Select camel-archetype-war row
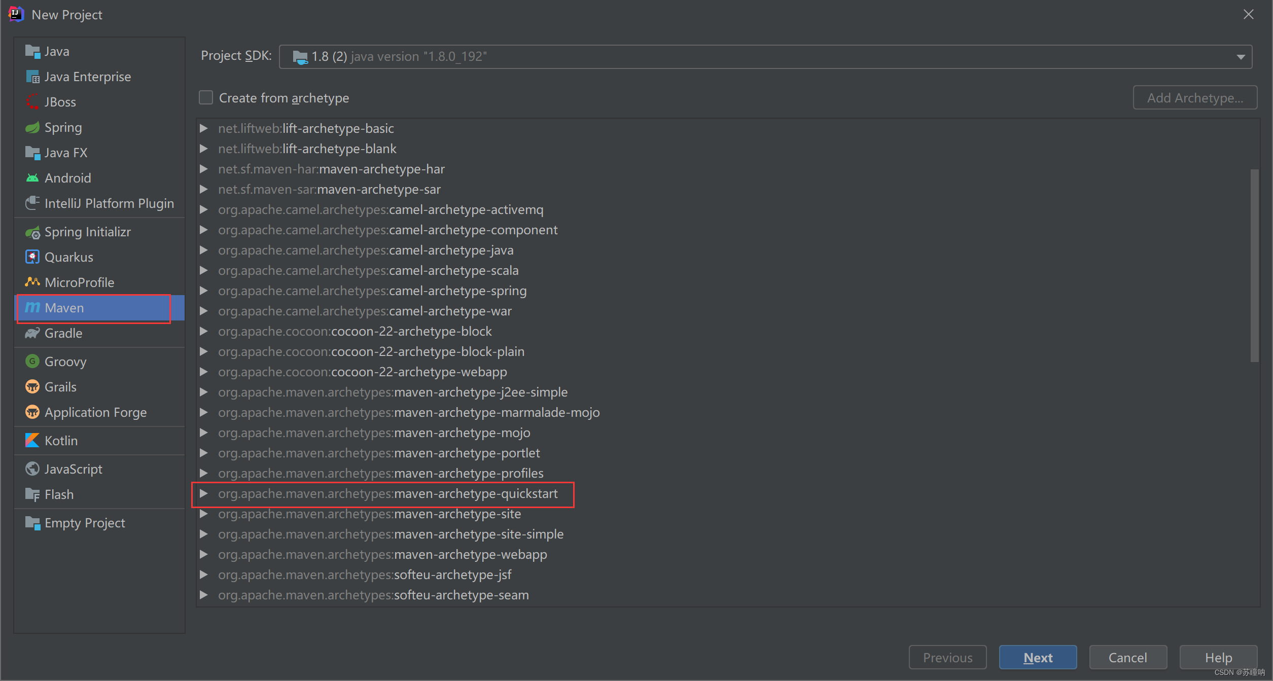The height and width of the screenshot is (681, 1273). (x=728, y=311)
